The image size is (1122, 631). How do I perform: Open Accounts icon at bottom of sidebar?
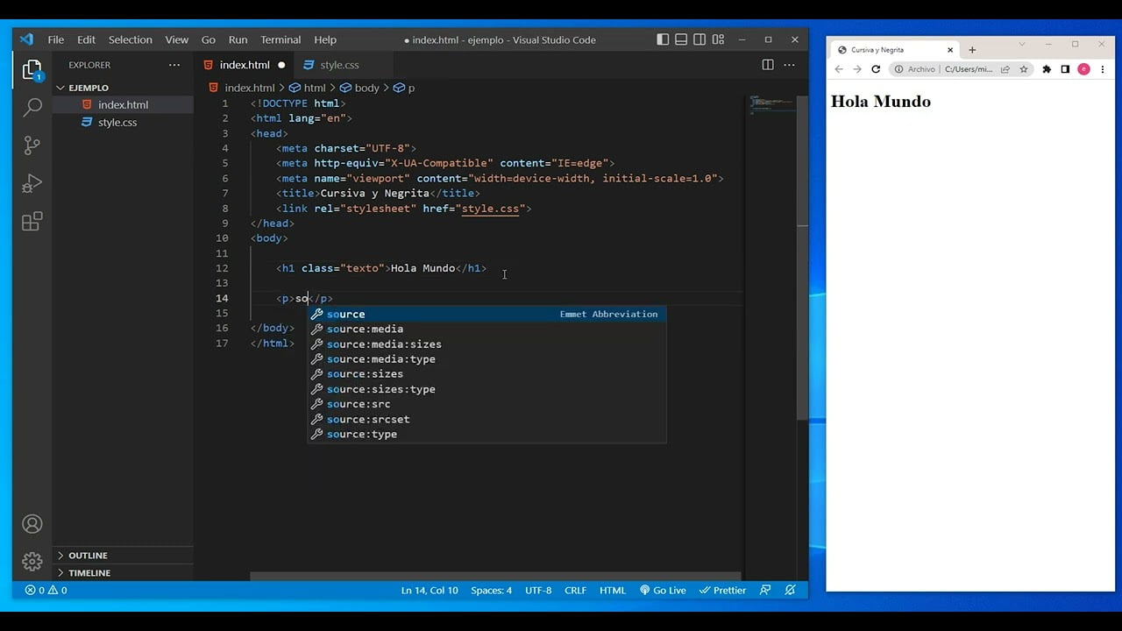pyautogui.click(x=32, y=523)
